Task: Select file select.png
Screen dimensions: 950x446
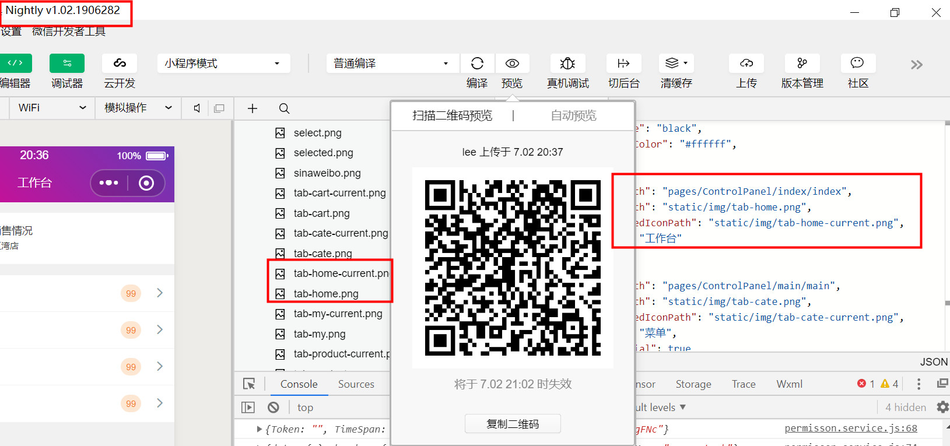Action: pyautogui.click(x=317, y=133)
